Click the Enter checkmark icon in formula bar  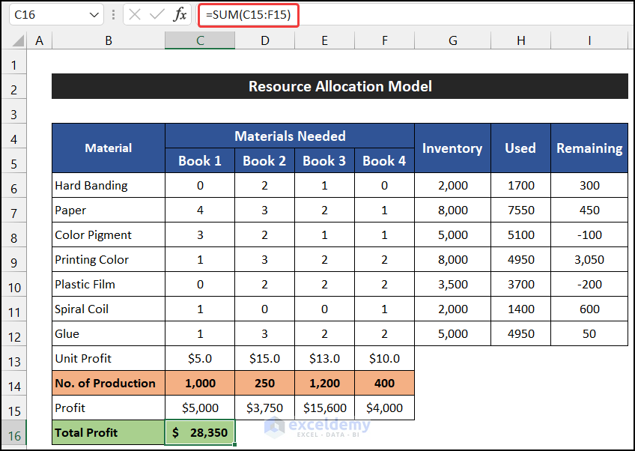click(x=157, y=15)
